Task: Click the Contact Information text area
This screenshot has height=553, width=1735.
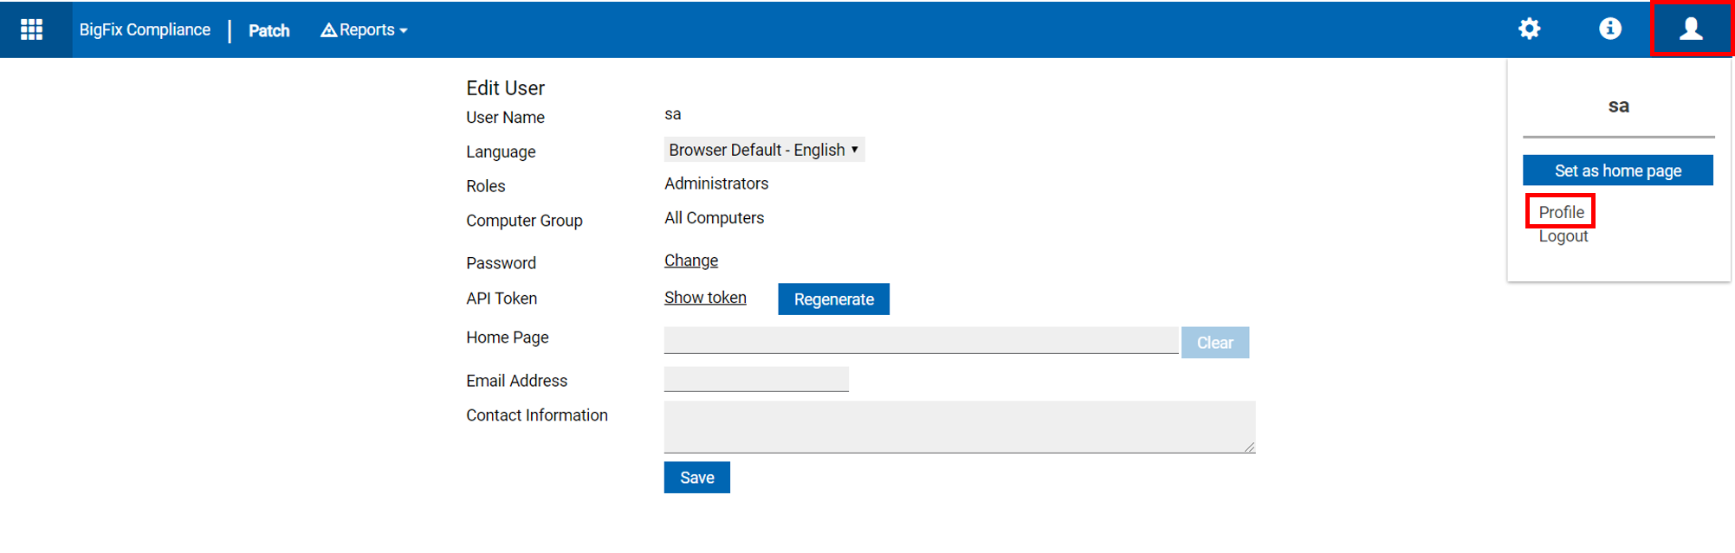Action: click(959, 427)
